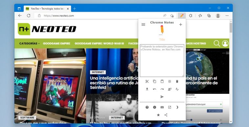Open GOODGAME EMPIRE: WORLD WAR III link
The height and width of the screenshot is (127, 249).
[99, 43]
